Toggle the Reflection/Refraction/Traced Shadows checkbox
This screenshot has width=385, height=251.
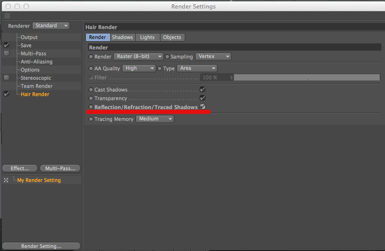coord(202,107)
